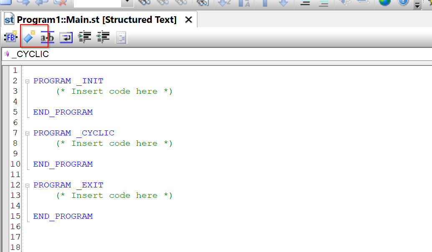Click in the top toolbar combo text field
The height and width of the screenshot is (252, 432).
98,3
